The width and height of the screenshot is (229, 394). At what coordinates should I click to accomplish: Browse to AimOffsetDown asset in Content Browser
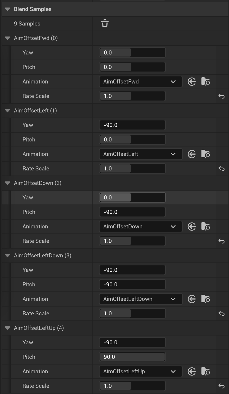click(205, 227)
